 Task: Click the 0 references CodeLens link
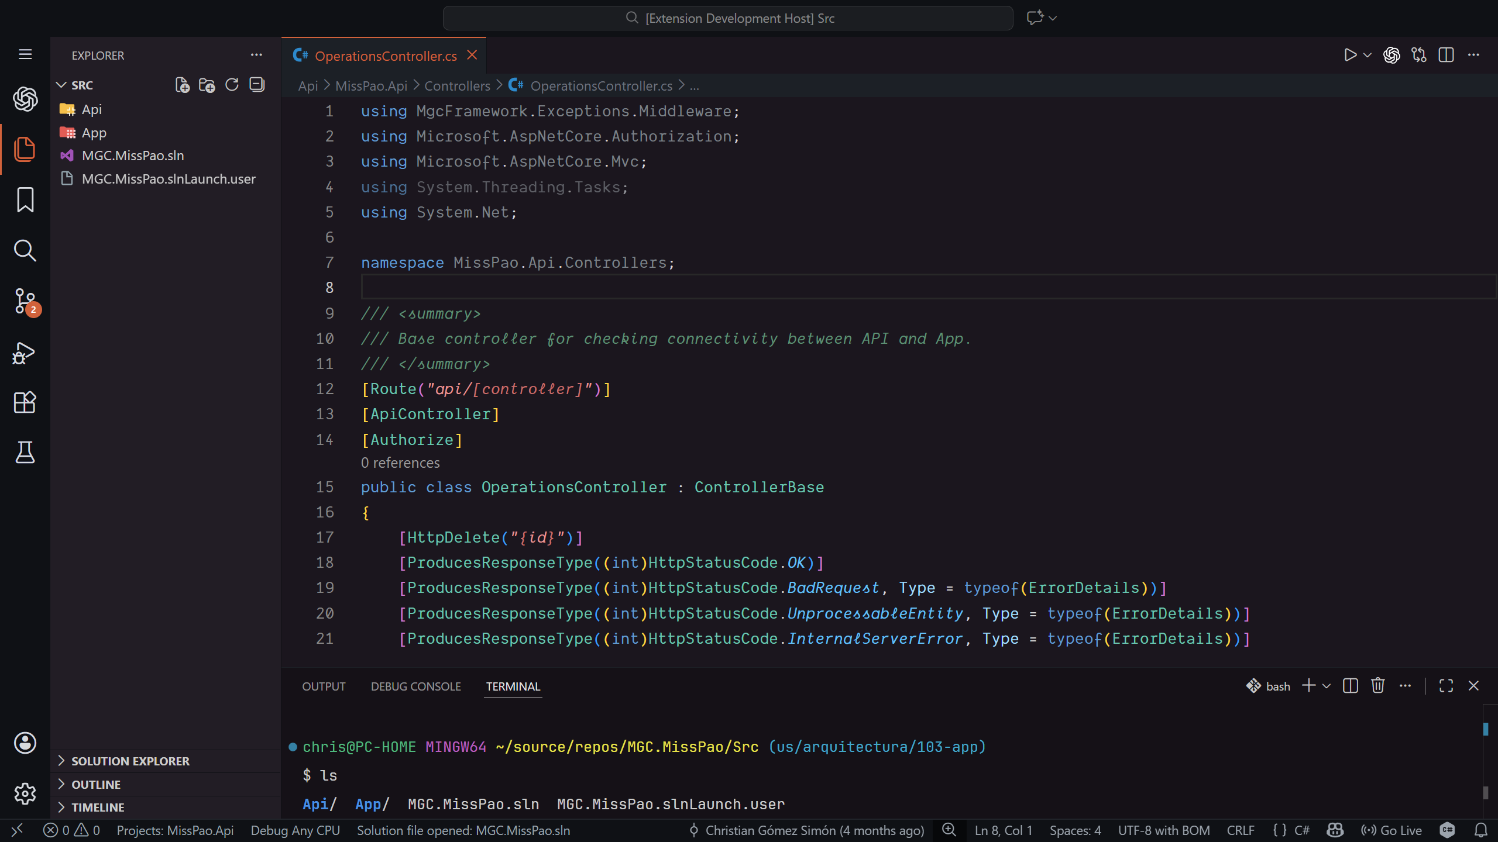pyautogui.click(x=400, y=463)
